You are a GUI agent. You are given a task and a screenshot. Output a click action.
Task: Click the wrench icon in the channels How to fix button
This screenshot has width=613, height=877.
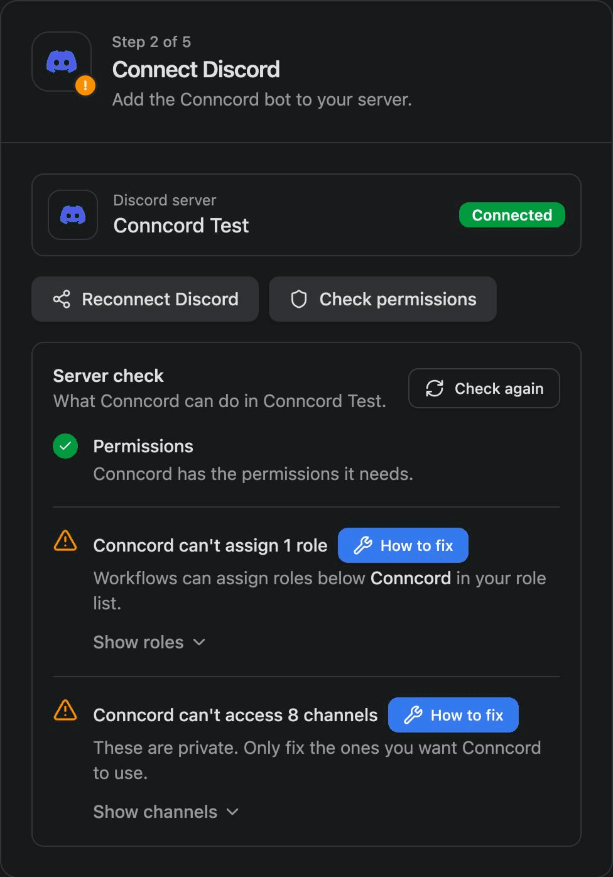pyautogui.click(x=413, y=715)
